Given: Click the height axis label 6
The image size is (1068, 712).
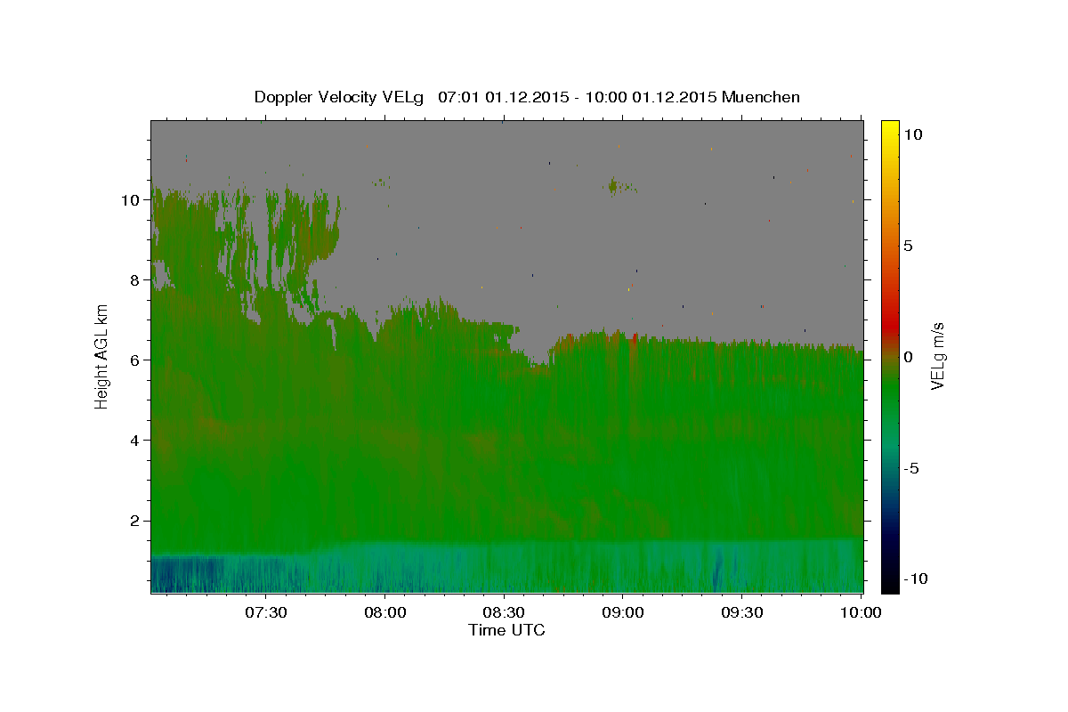Looking at the screenshot, I should tap(134, 360).
